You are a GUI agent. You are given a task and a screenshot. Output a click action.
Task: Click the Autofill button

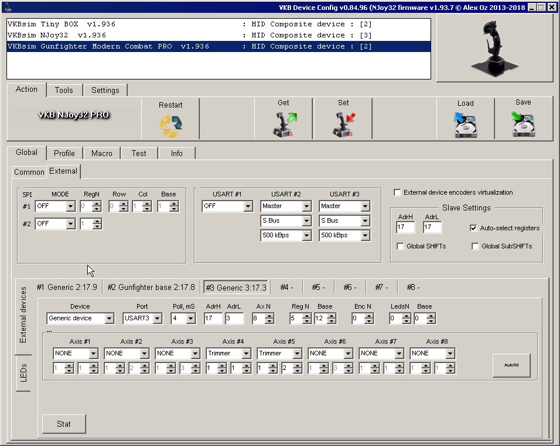click(x=511, y=365)
